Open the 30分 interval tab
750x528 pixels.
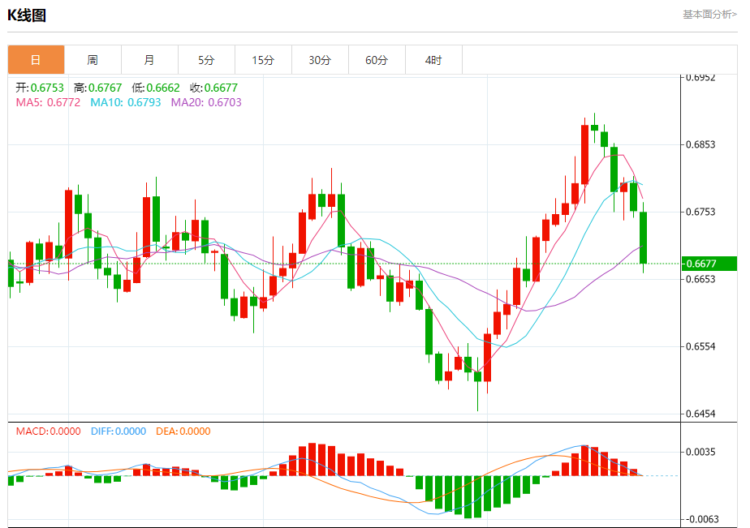pos(320,60)
